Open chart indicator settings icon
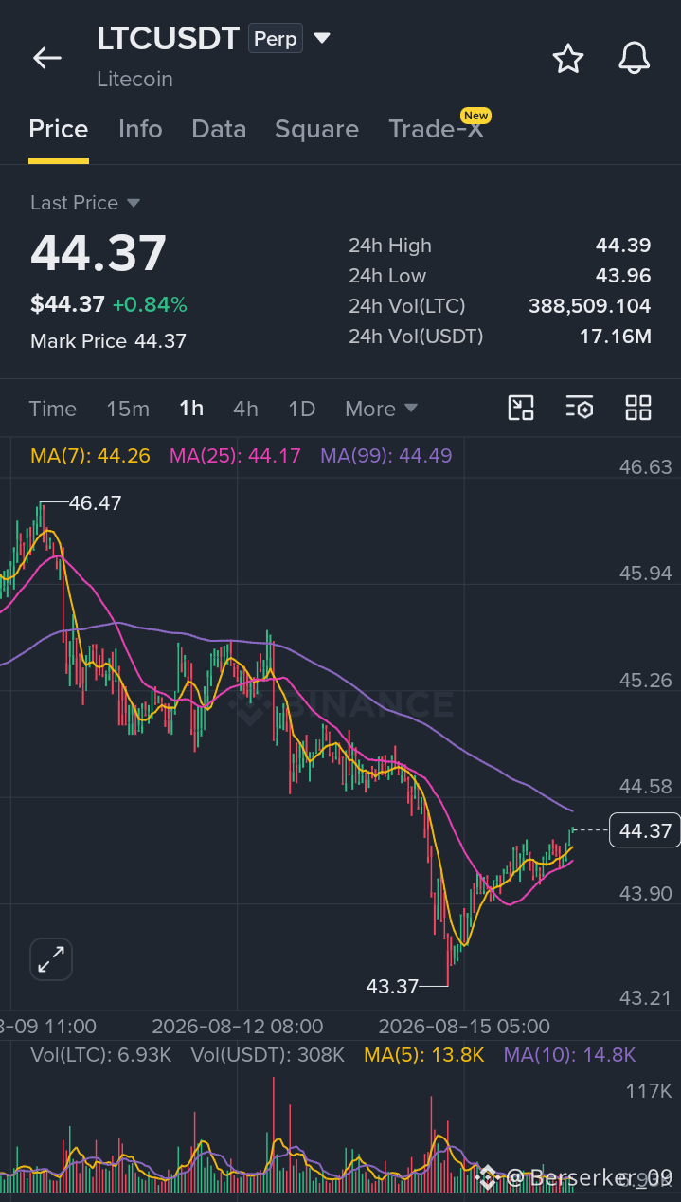The height and width of the screenshot is (1202, 681). [x=580, y=409]
